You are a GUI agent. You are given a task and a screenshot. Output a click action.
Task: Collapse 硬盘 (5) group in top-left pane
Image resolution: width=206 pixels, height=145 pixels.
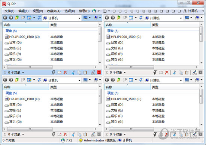point(11,31)
